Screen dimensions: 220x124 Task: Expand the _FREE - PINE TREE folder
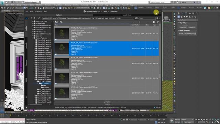pyautogui.click(x=32, y=21)
